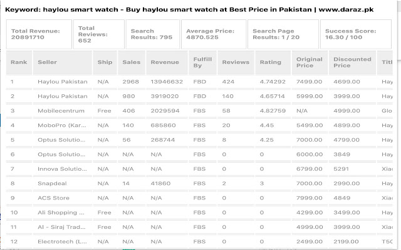Click the Average Price summary box

[214, 34]
